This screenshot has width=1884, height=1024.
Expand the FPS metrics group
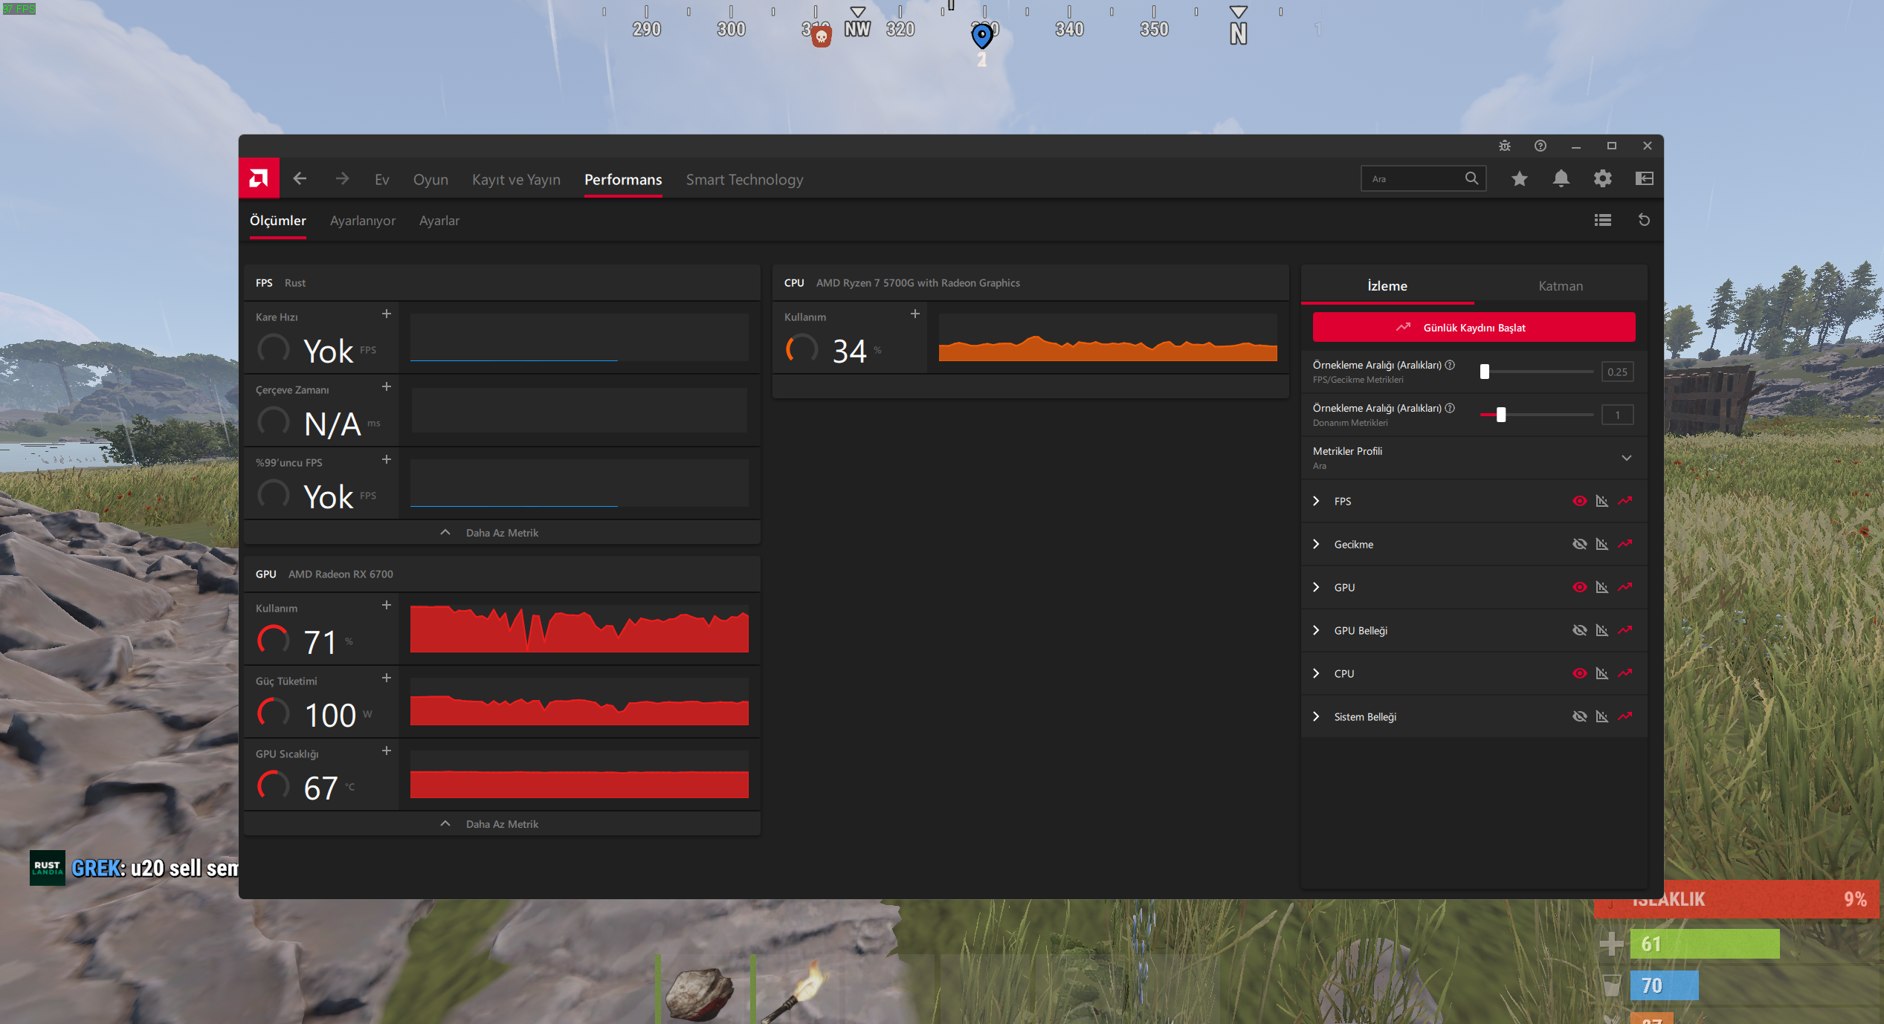coord(1317,502)
